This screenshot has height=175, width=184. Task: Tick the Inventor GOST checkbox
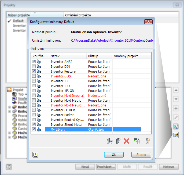tap(34, 76)
